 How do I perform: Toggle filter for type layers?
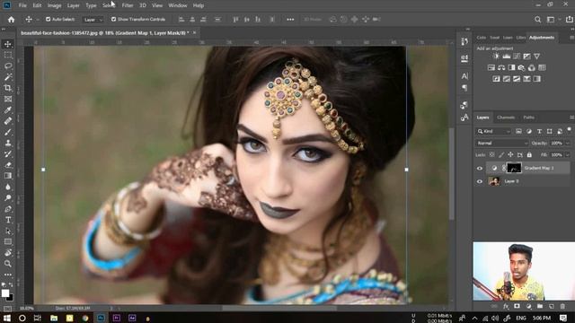[539, 131]
